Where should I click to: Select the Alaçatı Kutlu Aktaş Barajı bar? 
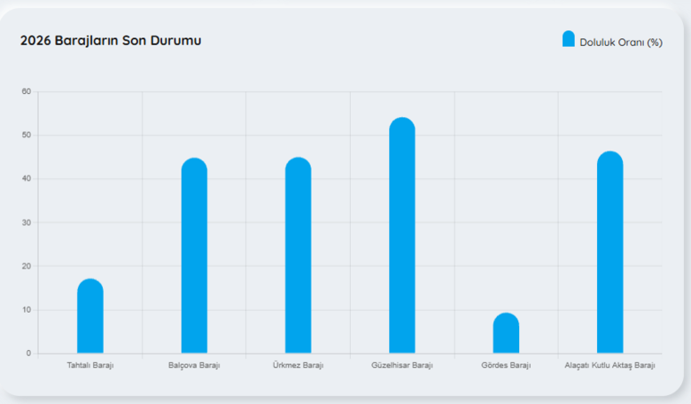[x=609, y=253]
